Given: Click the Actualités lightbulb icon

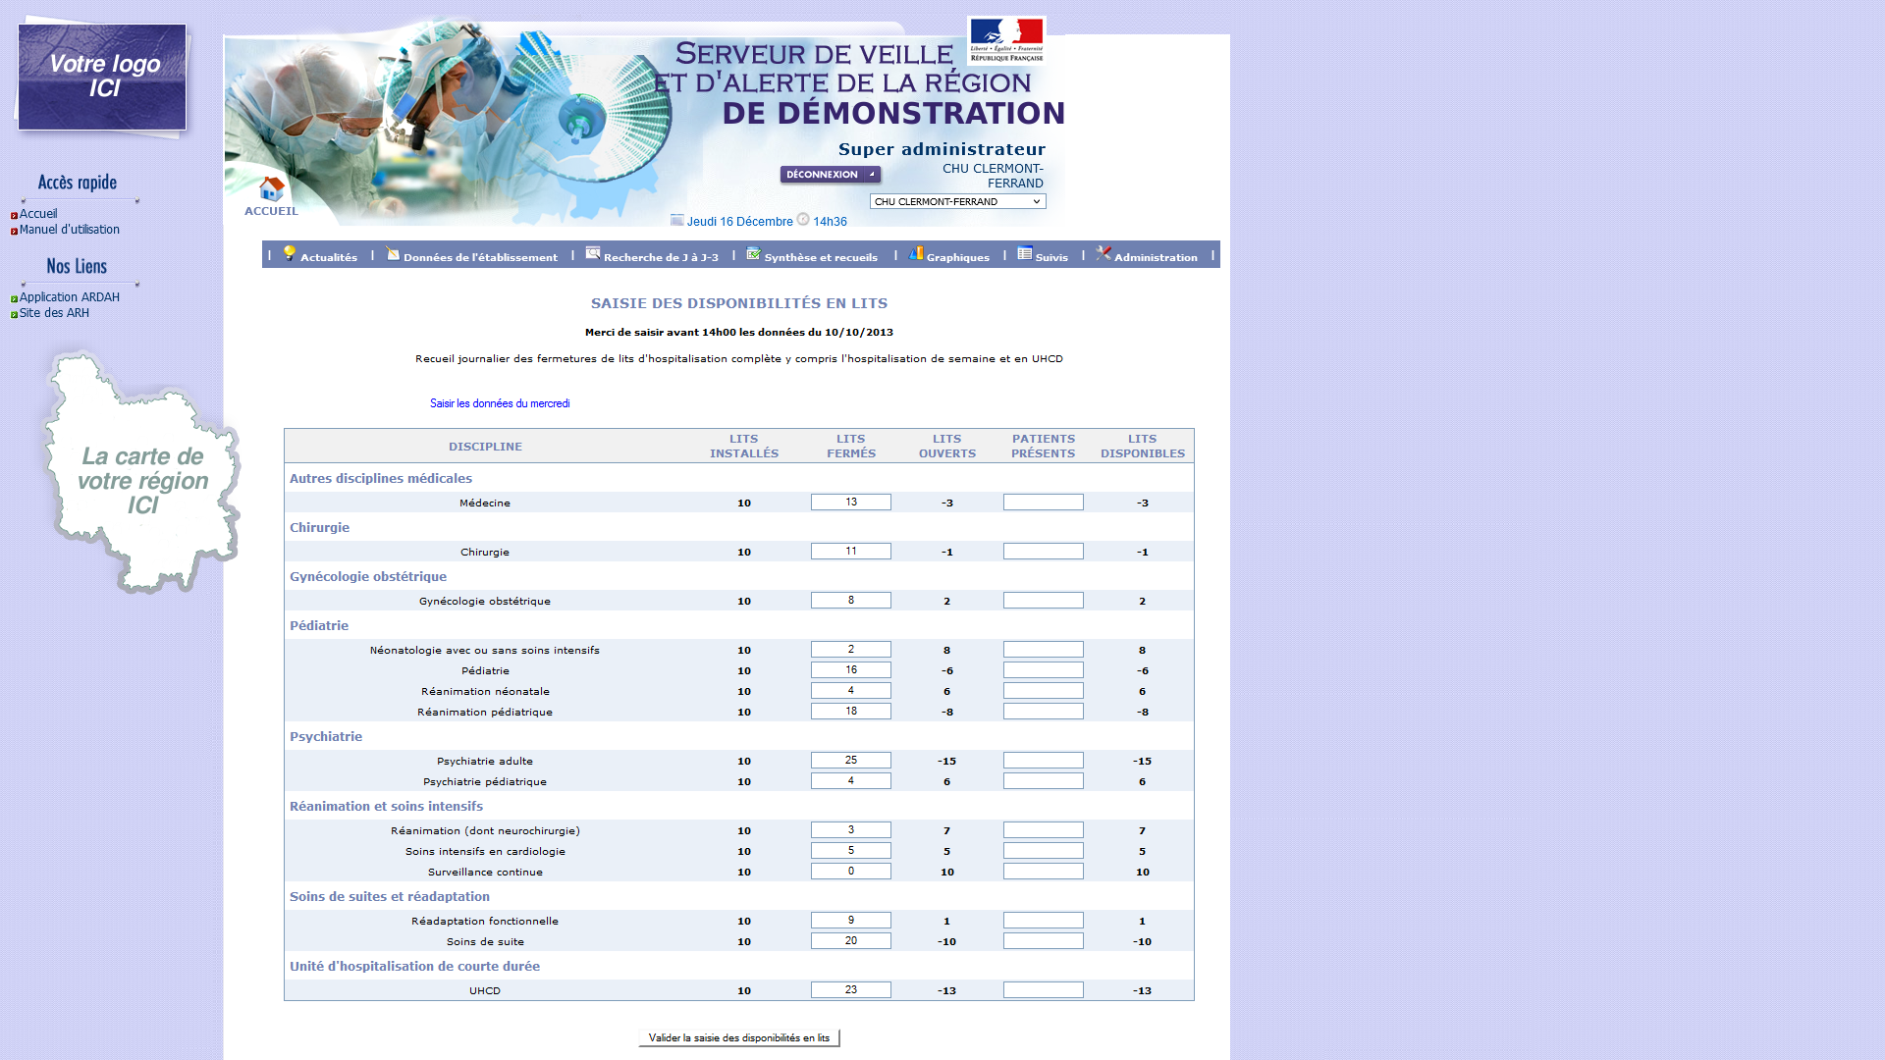Looking at the screenshot, I should click(x=290, y=253).
